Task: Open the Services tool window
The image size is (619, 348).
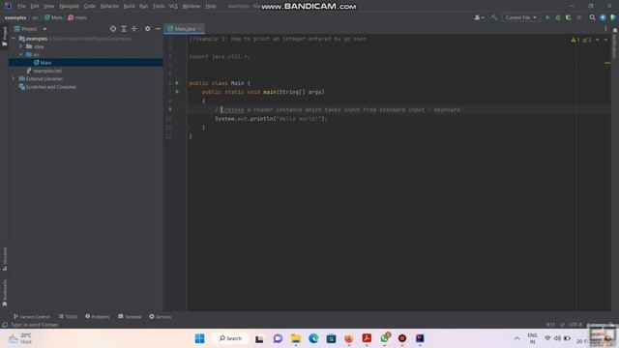Action: click(x=161, y=316)
